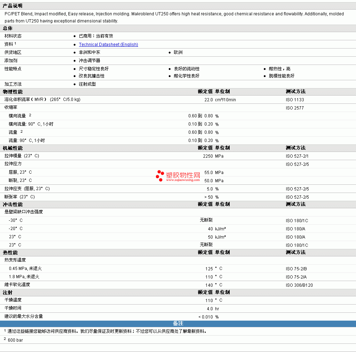The height and width of the screenshot is (352, 356).
Task: Click the break stress value 50.0
Action: 208,180
